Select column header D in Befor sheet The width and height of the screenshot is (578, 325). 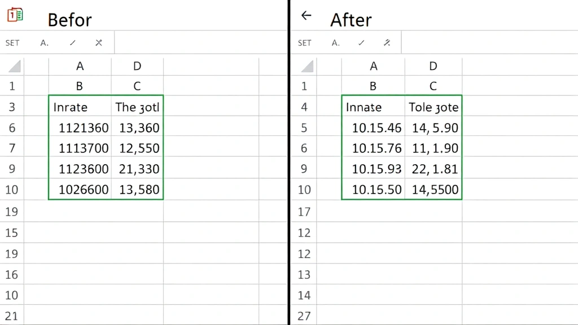tap(137, 67)
